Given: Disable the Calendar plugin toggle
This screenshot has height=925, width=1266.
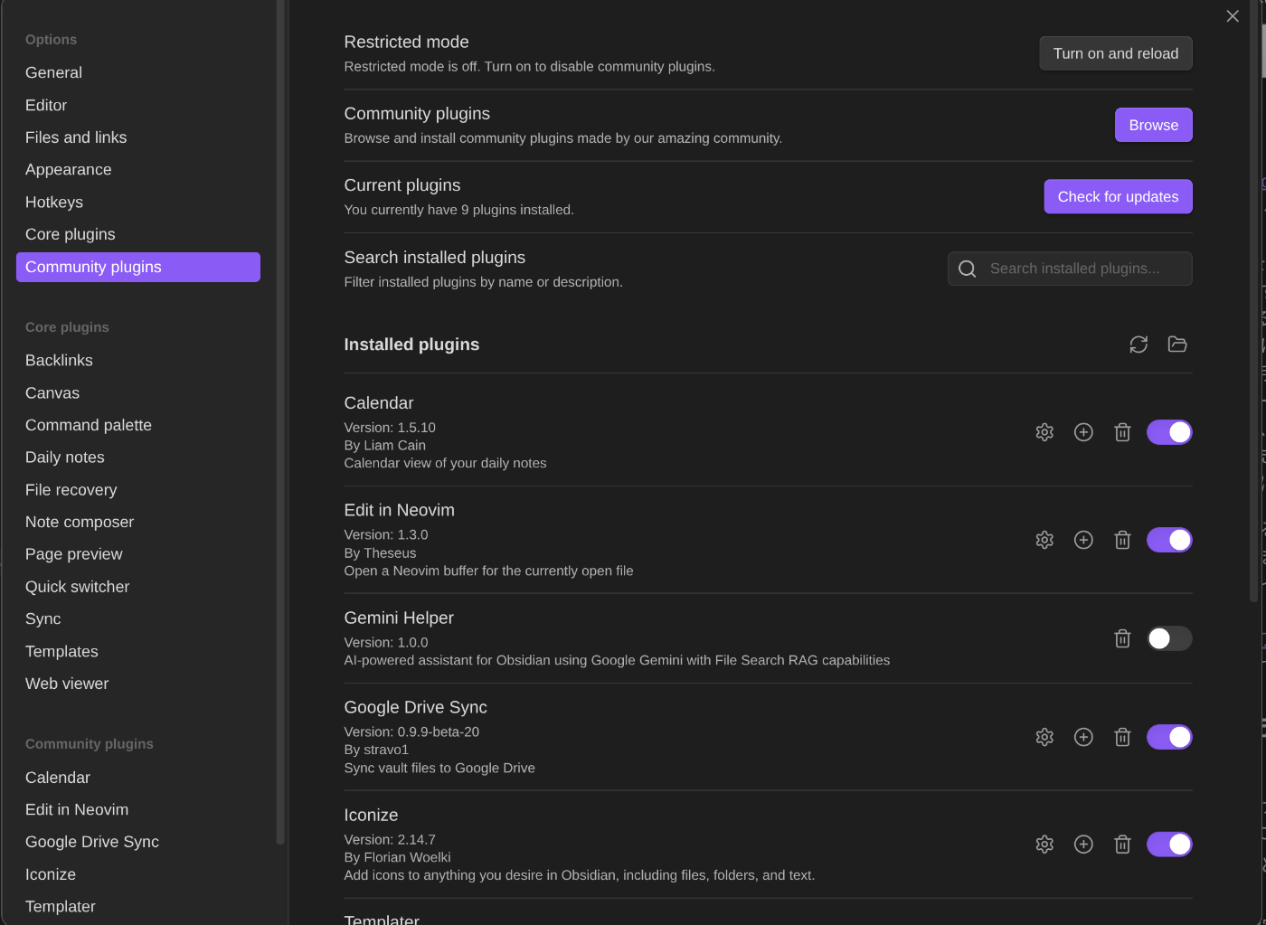Looking at the screenshot, I should [x=1169, y=432].
